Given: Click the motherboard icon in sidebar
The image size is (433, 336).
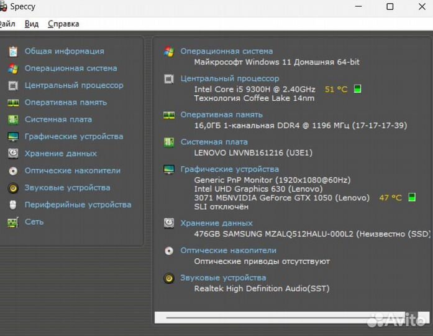Looking at the screenshot, I should coord(13,119).
